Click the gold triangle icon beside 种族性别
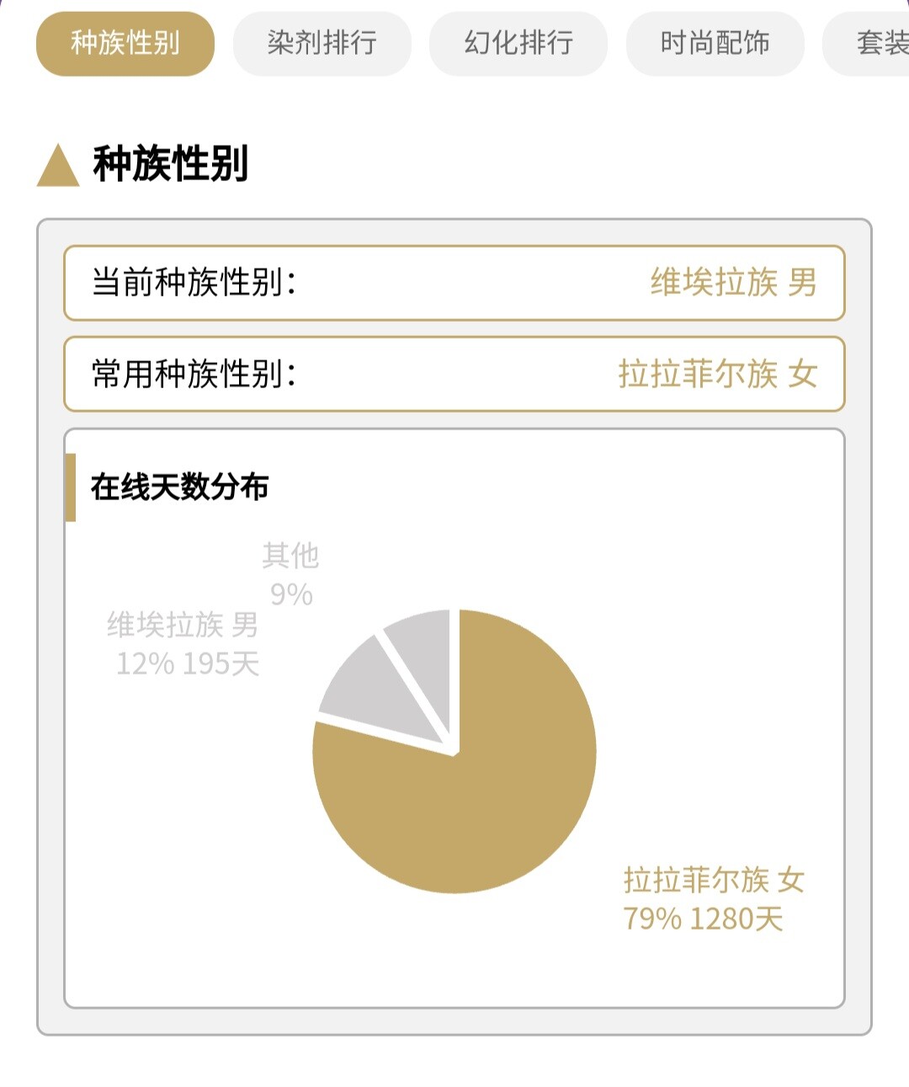Image resolution: width=909 pixels, height=1087 pixels. click(x=58, y=165)
